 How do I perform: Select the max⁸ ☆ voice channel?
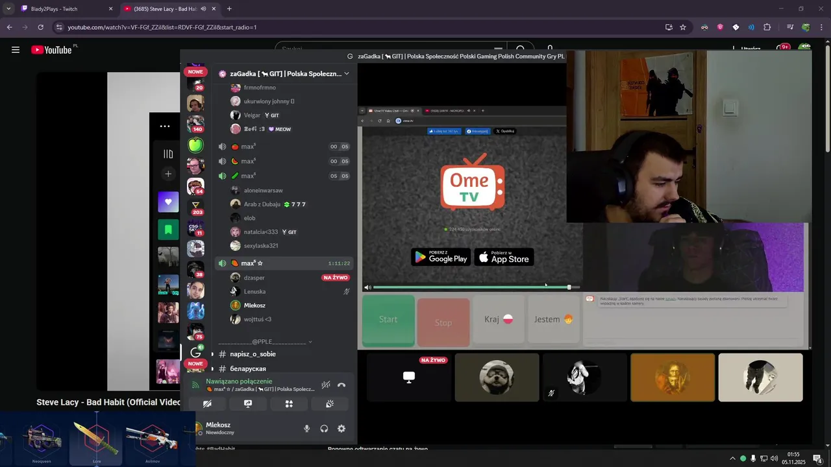284,263
